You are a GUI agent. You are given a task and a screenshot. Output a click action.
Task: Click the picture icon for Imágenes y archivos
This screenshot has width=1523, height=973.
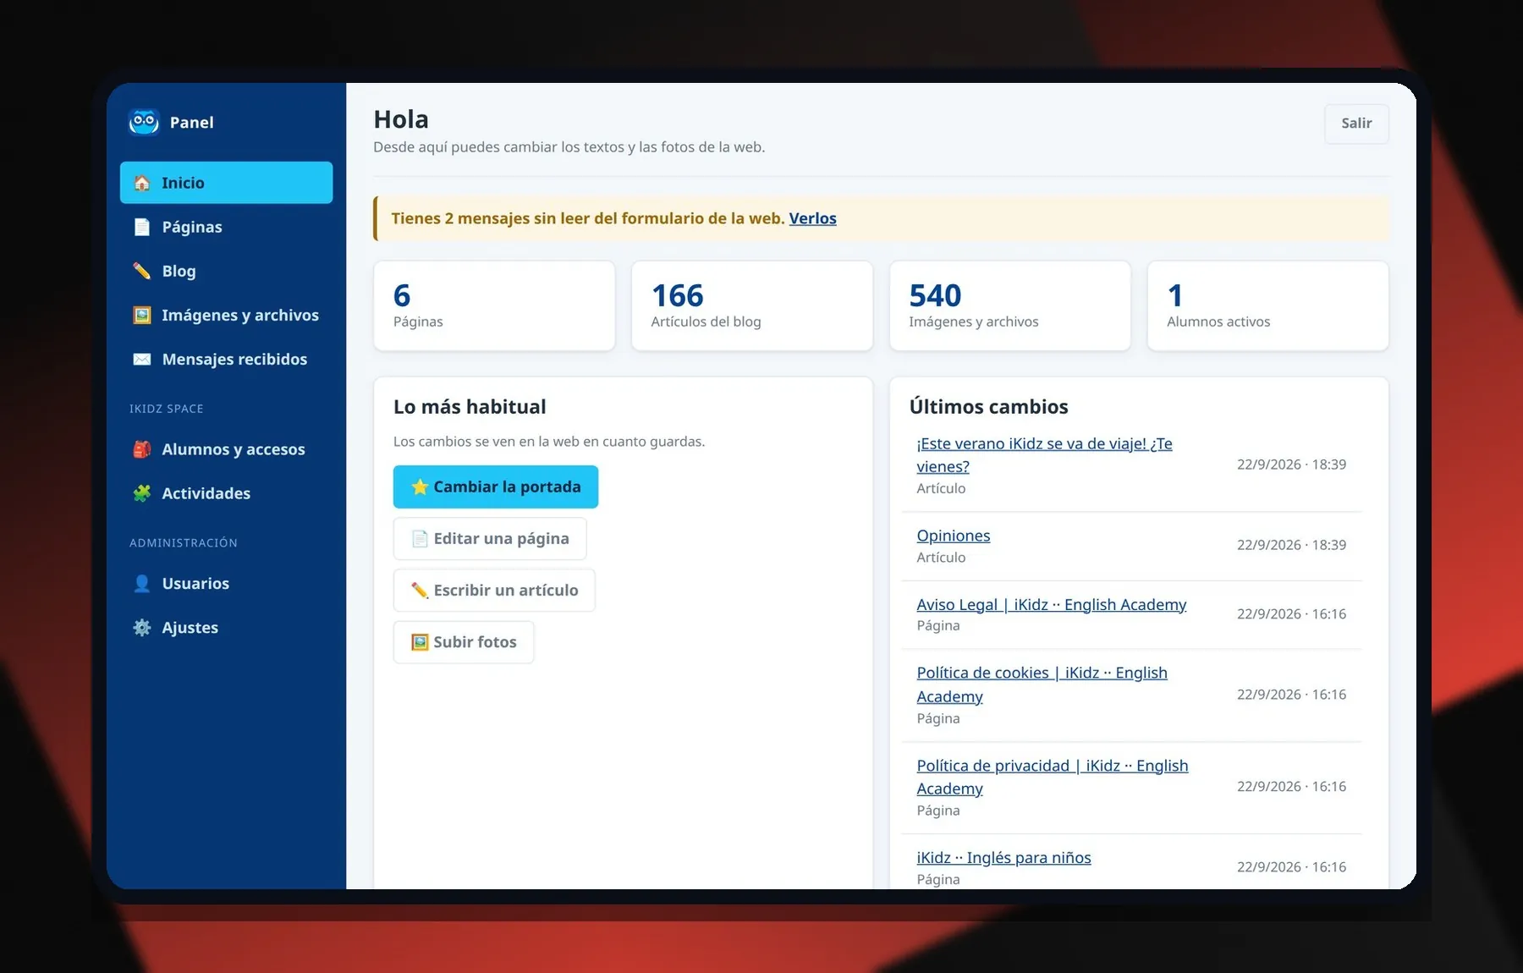click(142, 315)
